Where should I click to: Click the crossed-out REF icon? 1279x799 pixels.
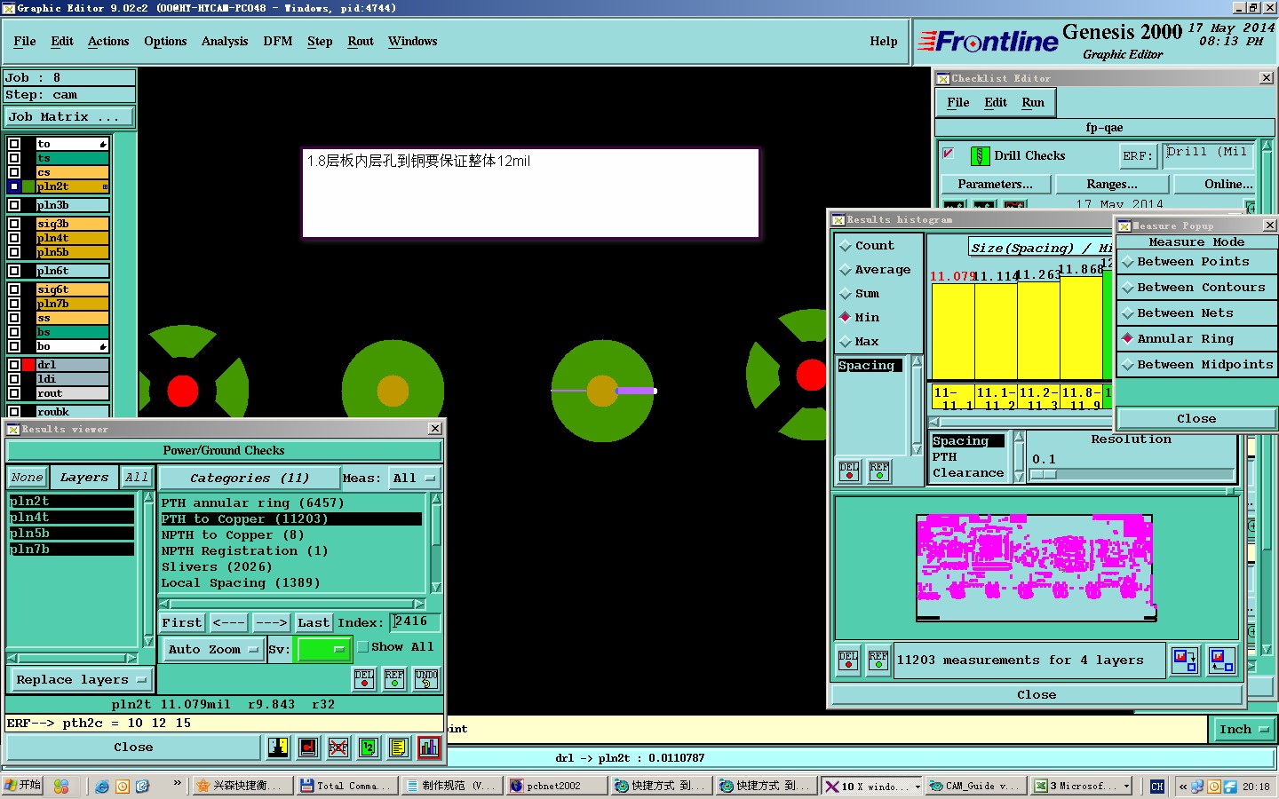(338, 748)
